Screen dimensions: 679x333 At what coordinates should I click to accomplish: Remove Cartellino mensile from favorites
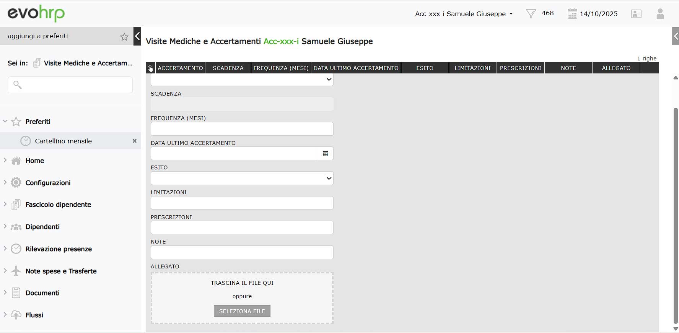tap(135, 141)
